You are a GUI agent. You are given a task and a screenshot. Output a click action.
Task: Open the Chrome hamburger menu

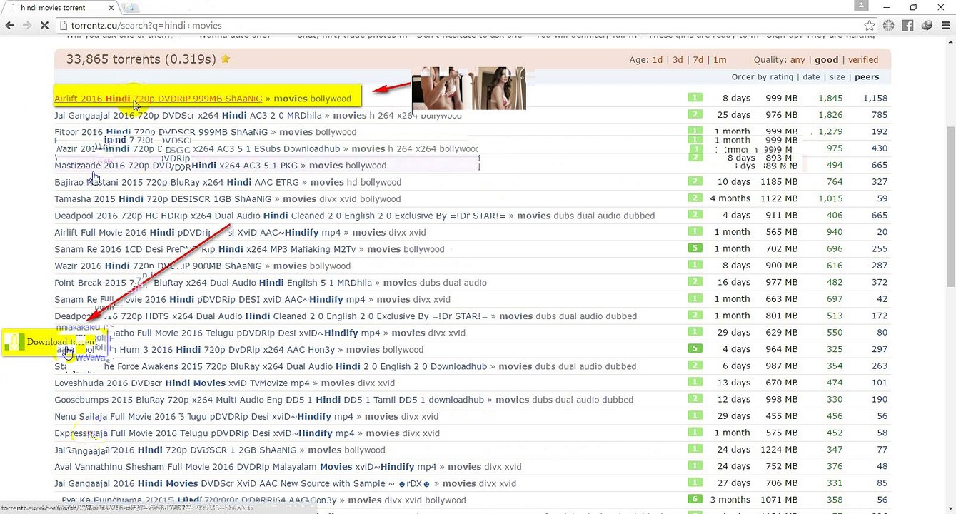945,26
